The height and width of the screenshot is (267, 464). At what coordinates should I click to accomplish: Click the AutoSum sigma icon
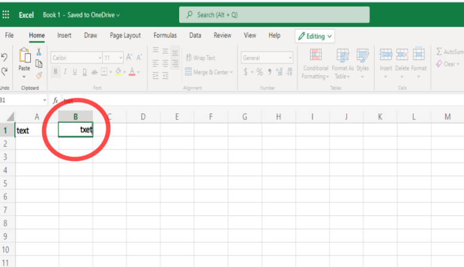440,52
